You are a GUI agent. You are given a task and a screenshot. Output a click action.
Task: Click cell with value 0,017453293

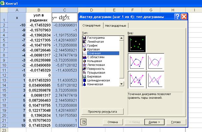coord(39,80)
